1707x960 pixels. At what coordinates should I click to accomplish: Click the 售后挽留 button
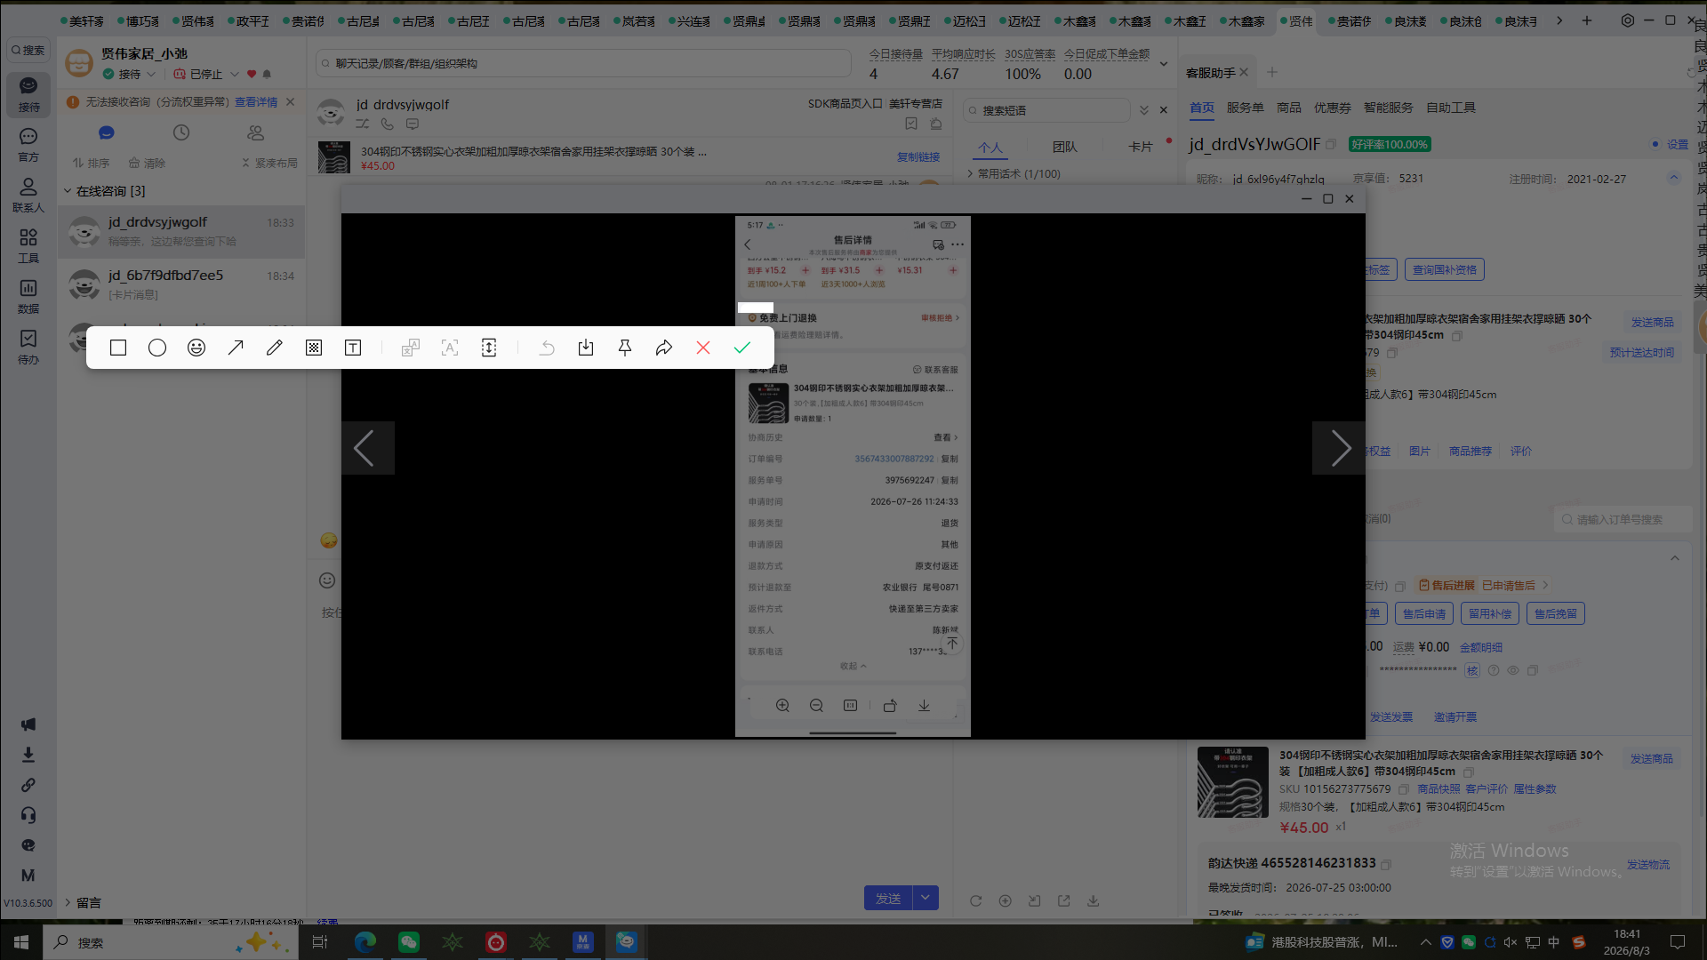[x=1556, y=613]
